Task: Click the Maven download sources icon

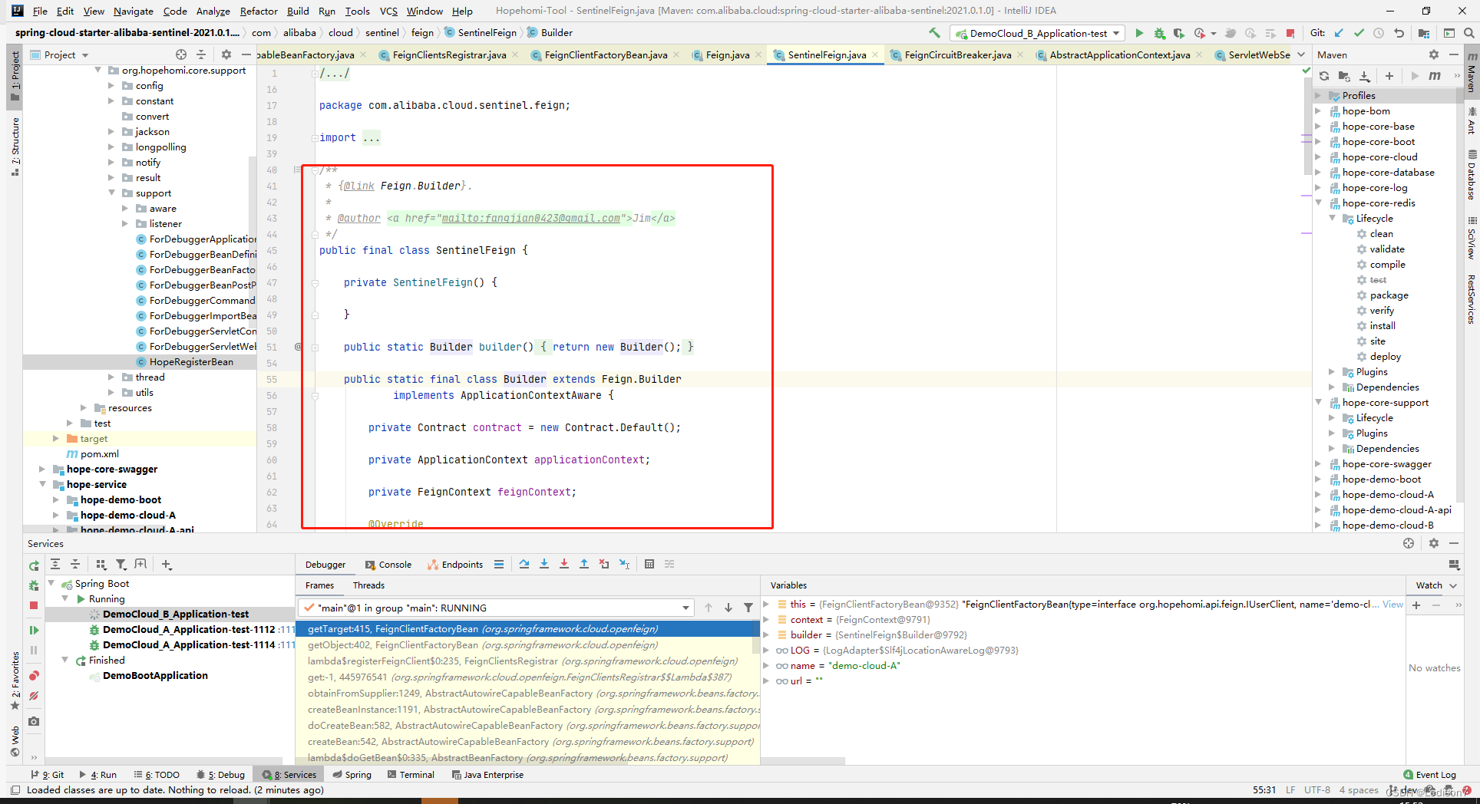Action: [1364, 76]
